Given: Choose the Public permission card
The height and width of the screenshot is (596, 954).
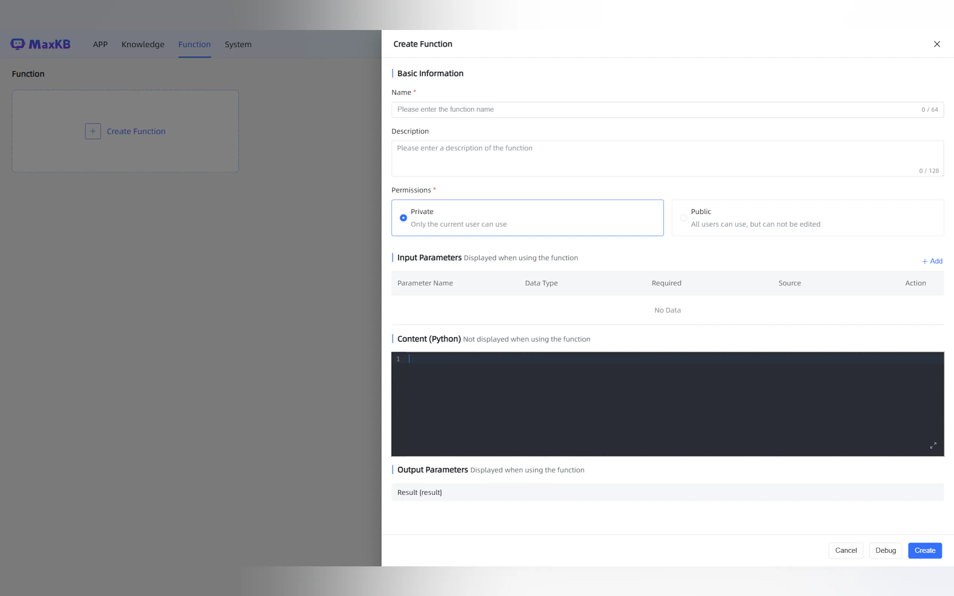Looking at the screenshot, I should [x=807, y=218].
